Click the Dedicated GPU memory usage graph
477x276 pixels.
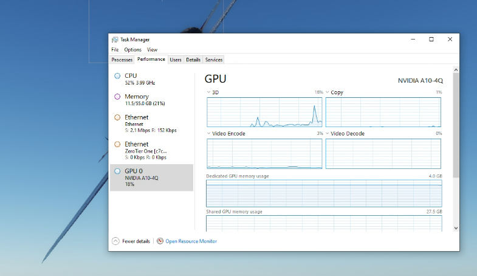324,193
